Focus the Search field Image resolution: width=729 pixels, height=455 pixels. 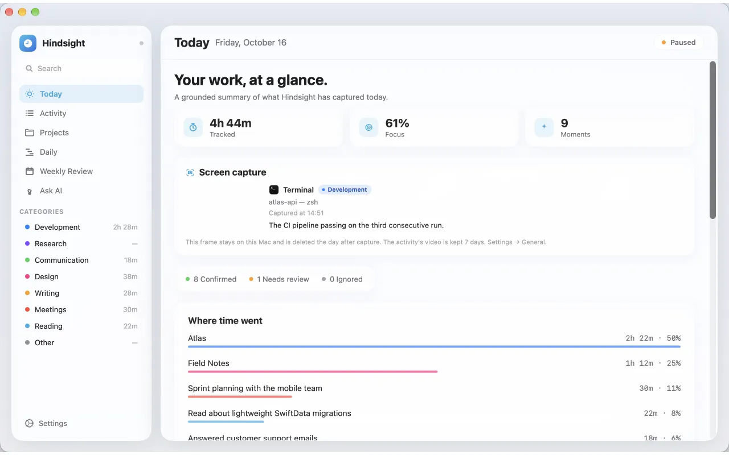(x=81, y=68)
